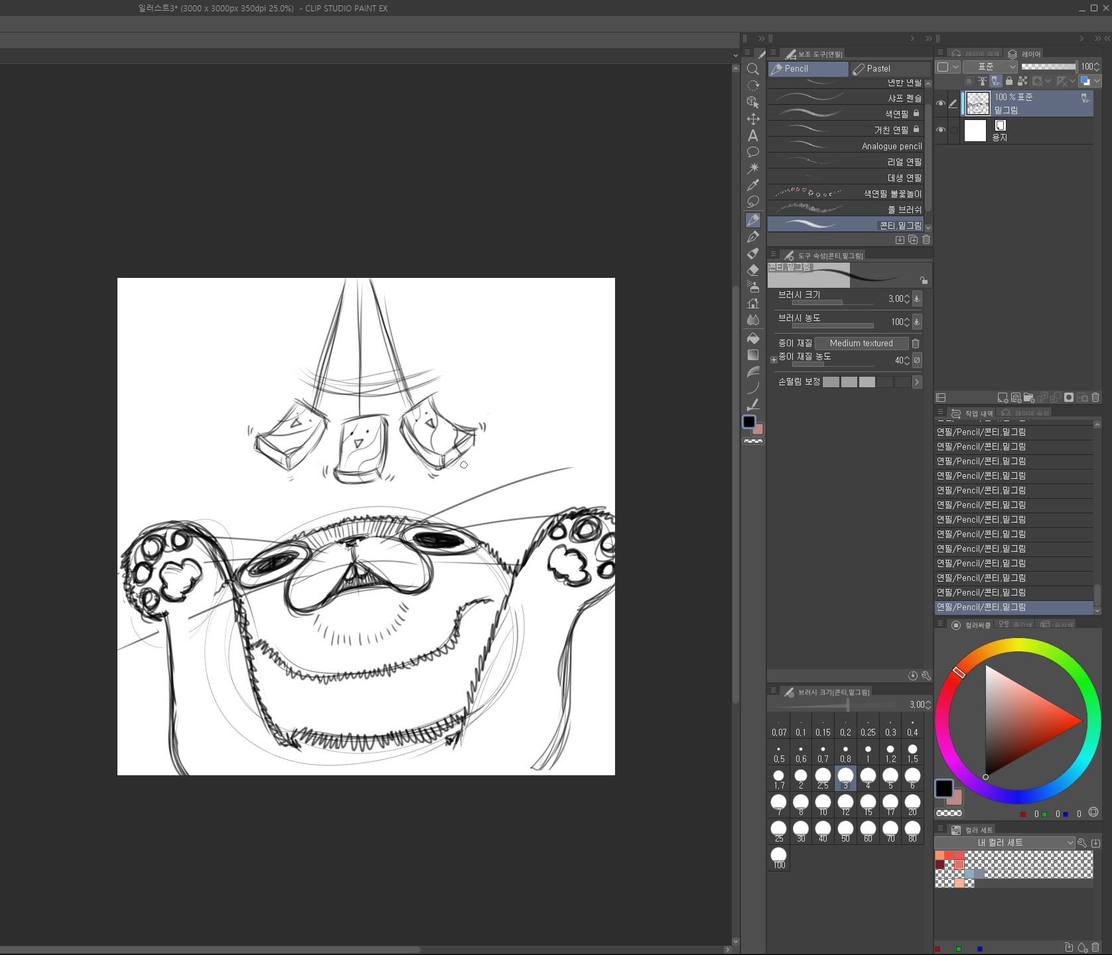Open ruler visibility dropdown arrow in layer panel
The height and width of the screenshot is (955, 1112).
[x=1072, y=81]
